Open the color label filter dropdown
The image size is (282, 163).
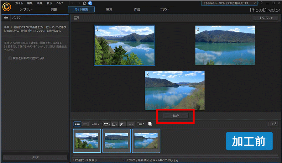point(115,124)
